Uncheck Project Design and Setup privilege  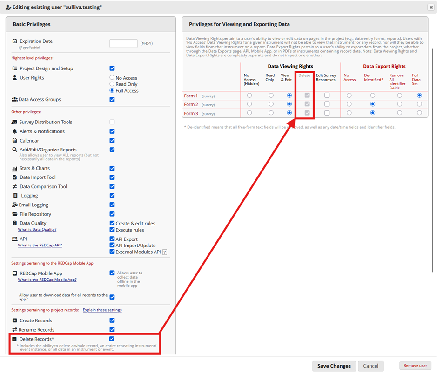(112, 68)
